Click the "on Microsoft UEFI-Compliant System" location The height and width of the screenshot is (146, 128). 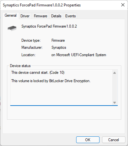pyautogui.click(x=79, y=55)
